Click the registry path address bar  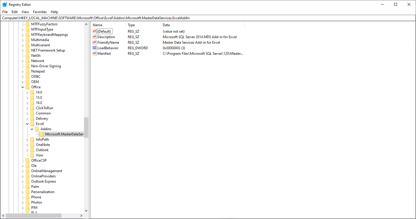[208, 18]
